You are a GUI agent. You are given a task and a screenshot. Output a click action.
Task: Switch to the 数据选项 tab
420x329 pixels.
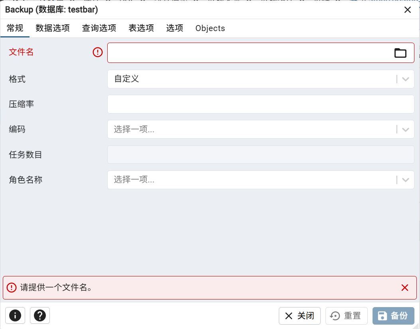tap(53, 28)
